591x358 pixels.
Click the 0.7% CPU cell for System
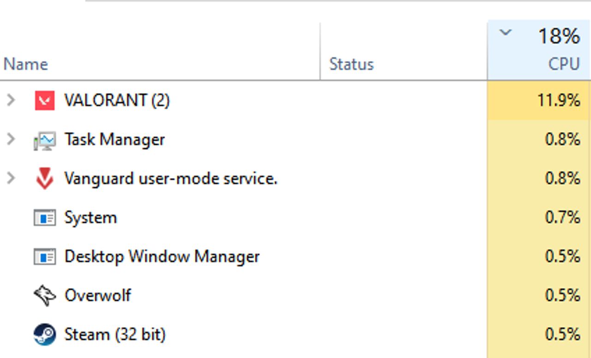pyautogui.click(x=539, y=217)
